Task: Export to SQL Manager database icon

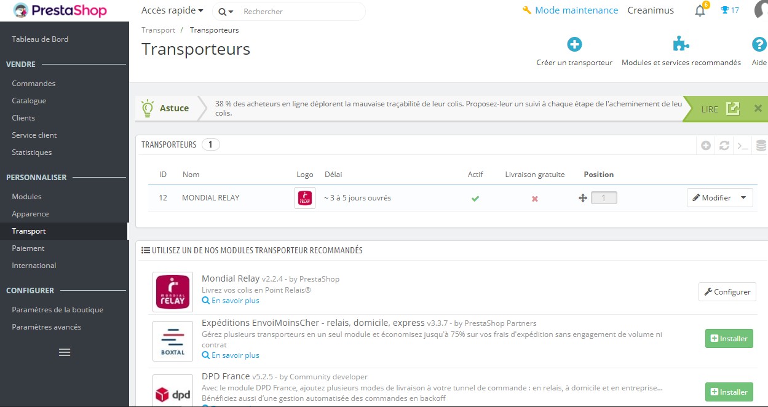Action: pyautogui.click(x=761, y=146)
